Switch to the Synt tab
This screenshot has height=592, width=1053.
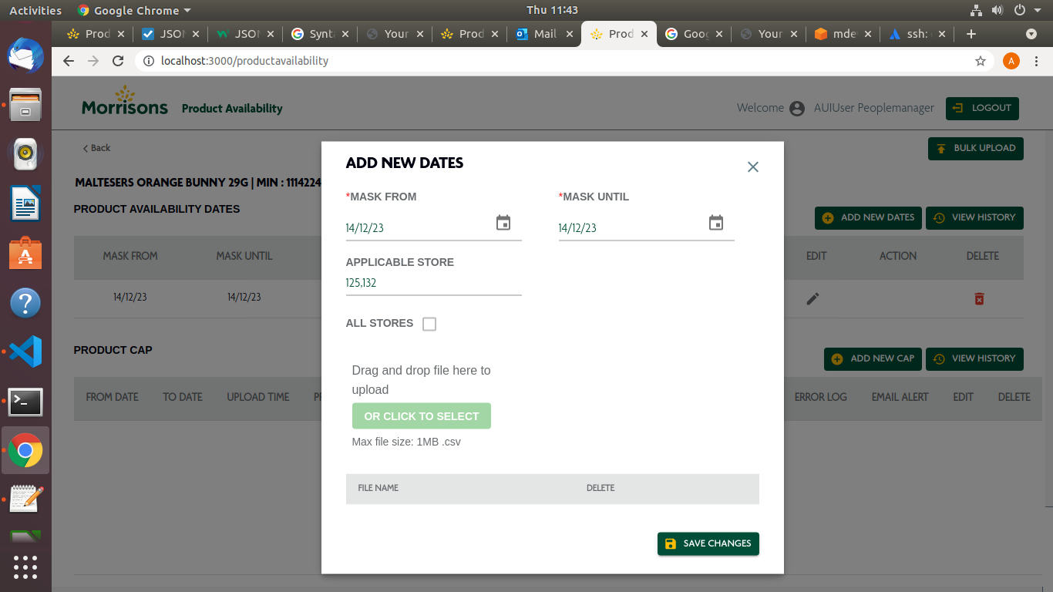pos(321,34)
